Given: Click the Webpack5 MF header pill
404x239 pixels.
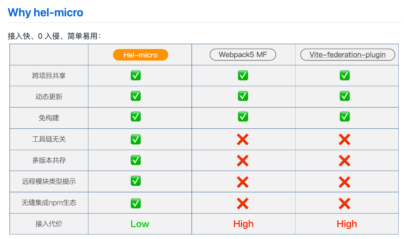Looking at the screenshot, I should [243, 55].
